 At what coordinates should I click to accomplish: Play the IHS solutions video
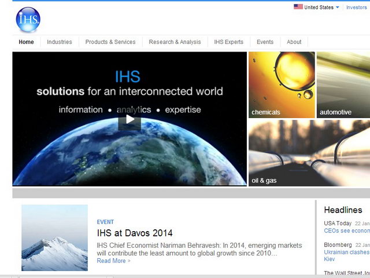pos(129,120)
